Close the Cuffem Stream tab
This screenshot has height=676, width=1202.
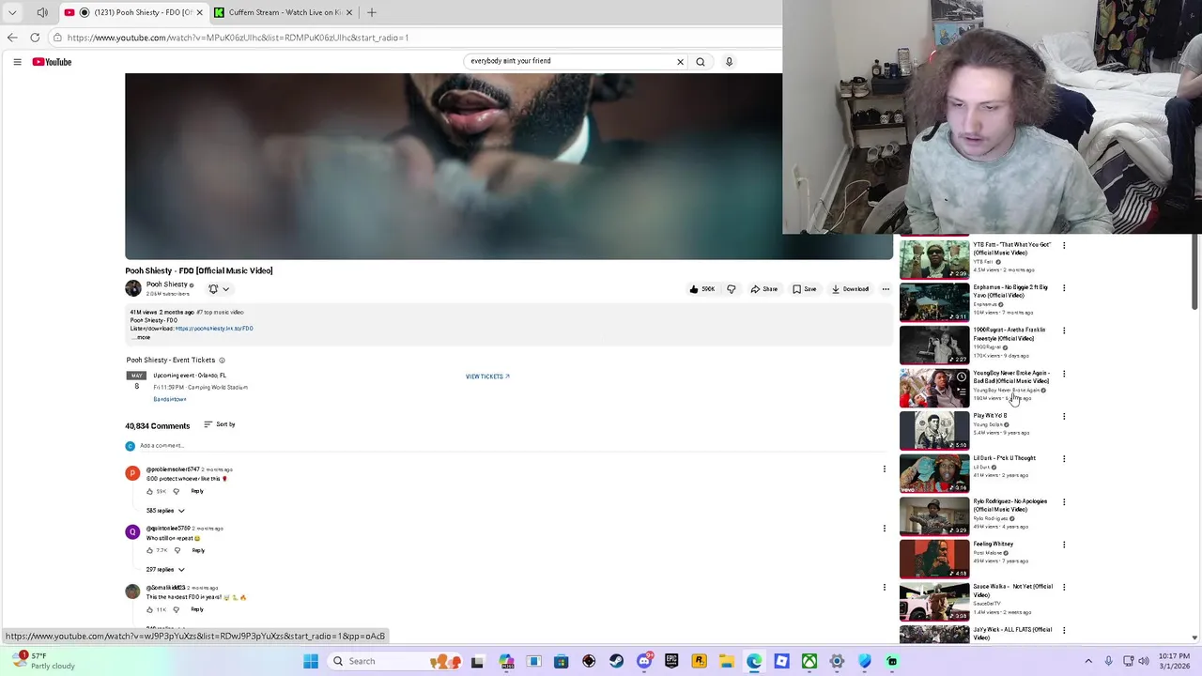point(349,12)
